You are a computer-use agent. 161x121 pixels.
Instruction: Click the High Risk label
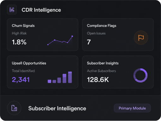click(19, 33)
